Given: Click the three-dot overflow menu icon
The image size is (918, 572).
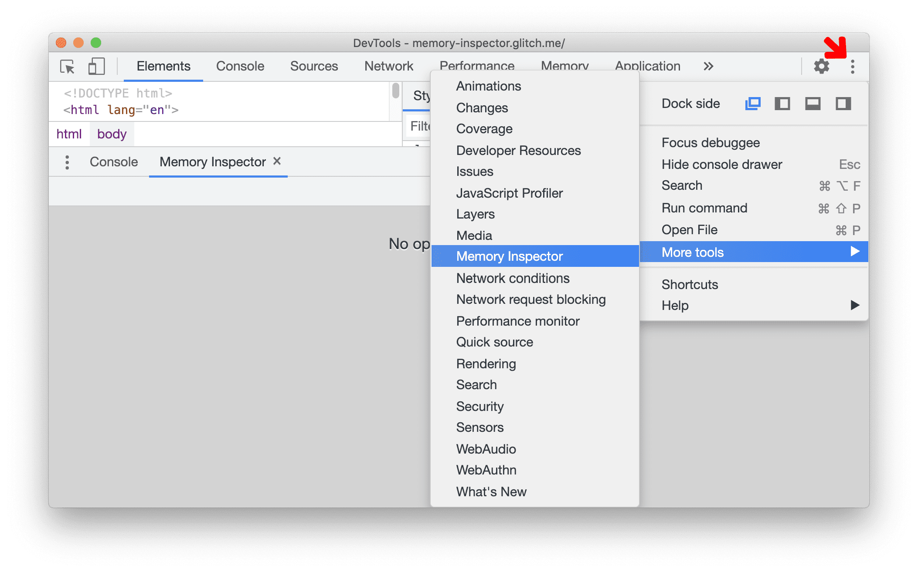Looking at the screenshot, I should (853, 65).
